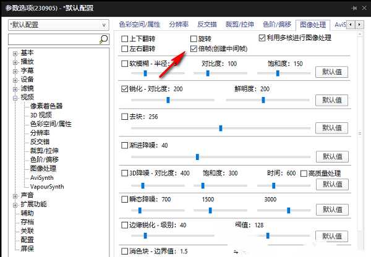Select 色阶/偏移 tree item
This screenshot has width=371, height=257.
click(45, 159)
